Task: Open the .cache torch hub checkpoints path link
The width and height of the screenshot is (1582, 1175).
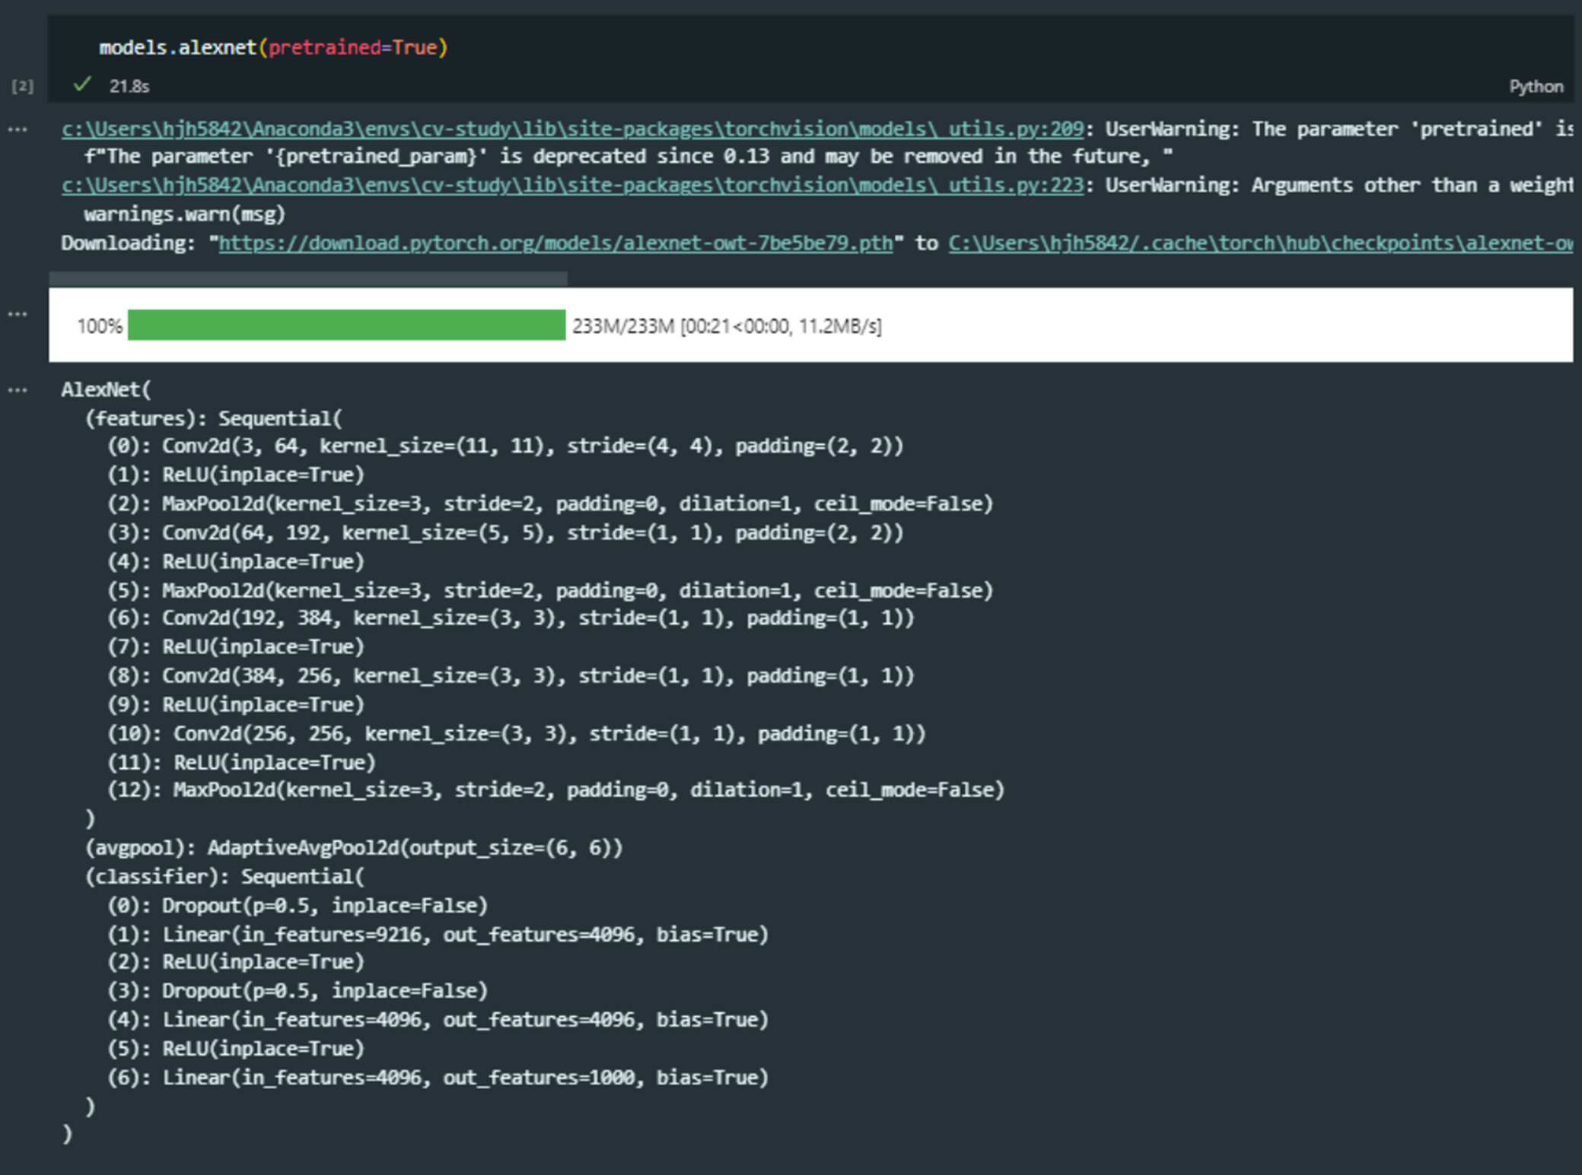Action: click(1260, 243)
